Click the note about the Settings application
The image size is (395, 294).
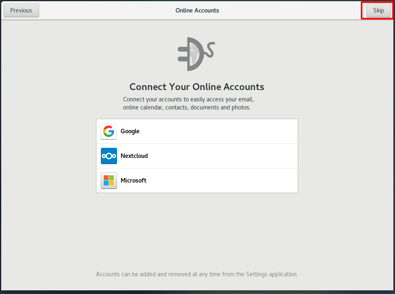coord(197,274)
